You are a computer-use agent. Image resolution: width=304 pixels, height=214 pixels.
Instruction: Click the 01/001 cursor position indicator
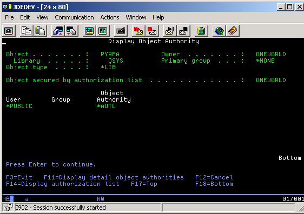(293, 199)
